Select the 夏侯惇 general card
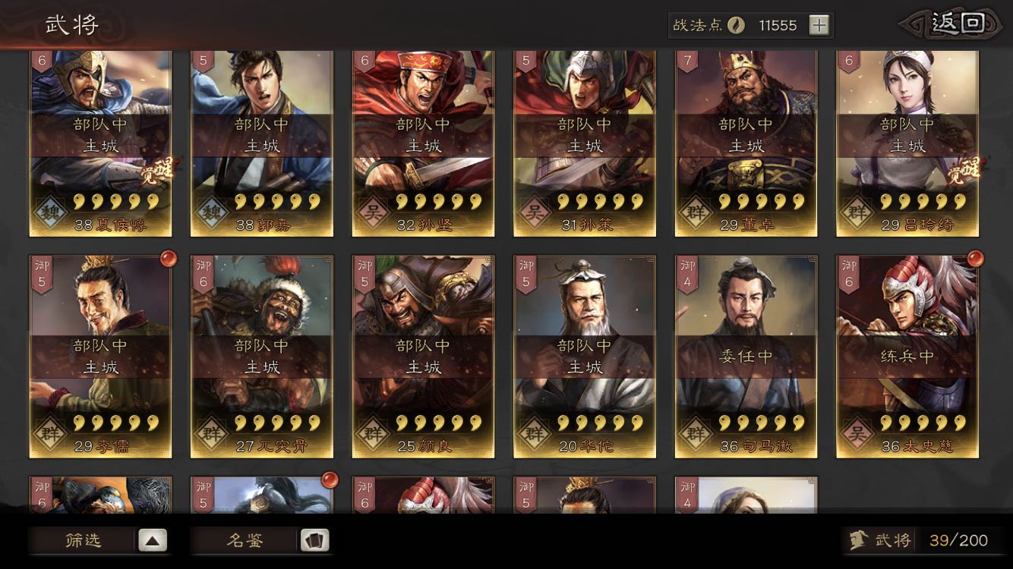The image size is (1013, 569). pos(100,143)
